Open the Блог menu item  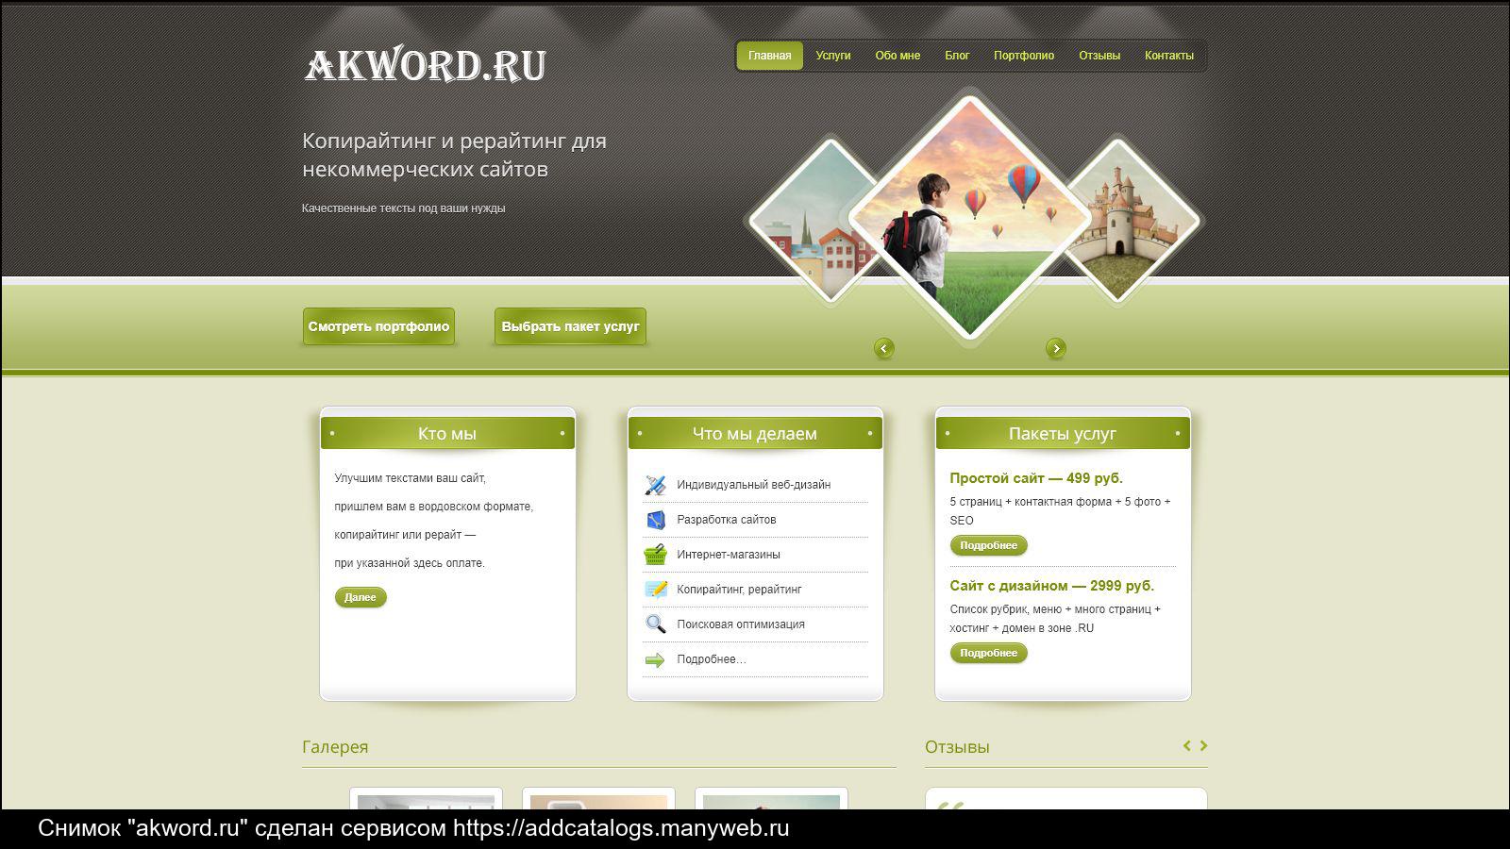pos(957,56)
